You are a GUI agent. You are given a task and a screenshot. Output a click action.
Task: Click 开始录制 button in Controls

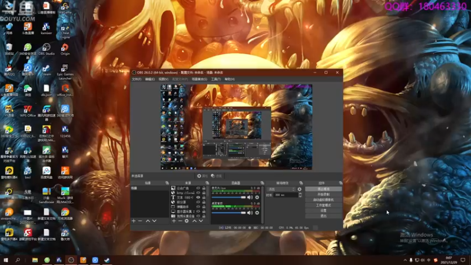323,194
